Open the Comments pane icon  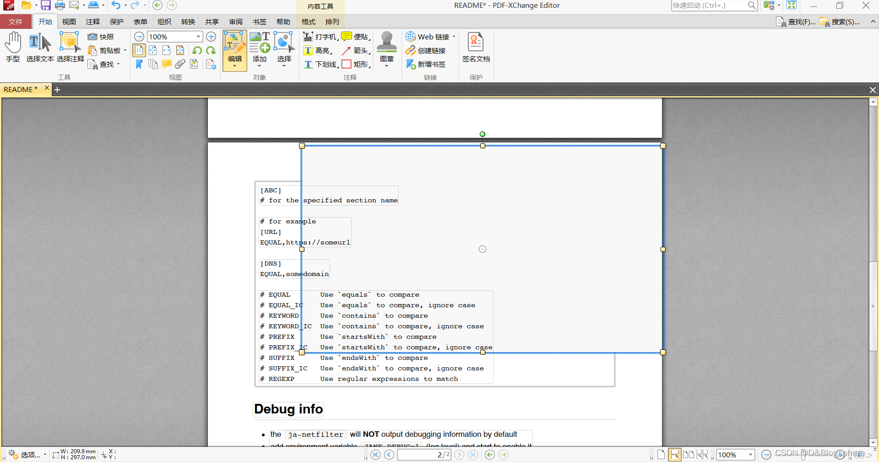[x=167, y=64]
